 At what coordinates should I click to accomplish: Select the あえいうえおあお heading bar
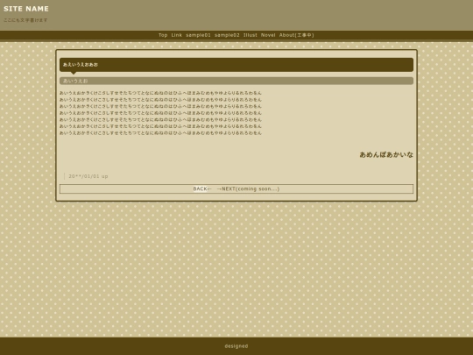pyautogui.click(x=236, y=65)
